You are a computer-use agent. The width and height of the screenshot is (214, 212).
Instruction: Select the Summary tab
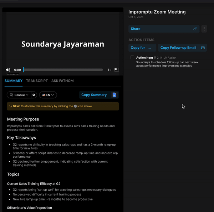14,81
